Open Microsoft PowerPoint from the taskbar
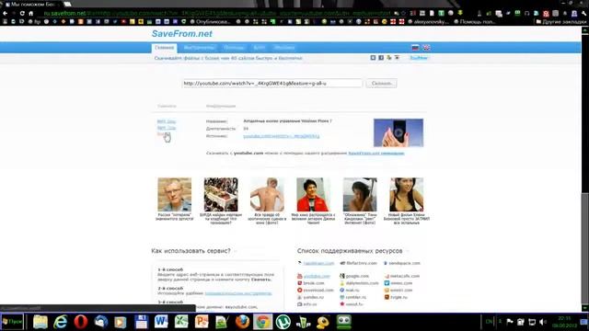589x331 pixels. click(x=202, y=322)
